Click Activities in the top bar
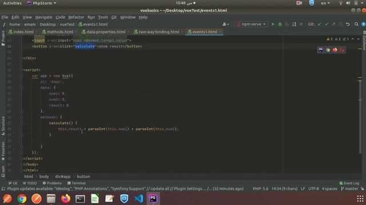The height and width of the screenshot is (205, 366). pyautogui.click(x=12, y=3)
